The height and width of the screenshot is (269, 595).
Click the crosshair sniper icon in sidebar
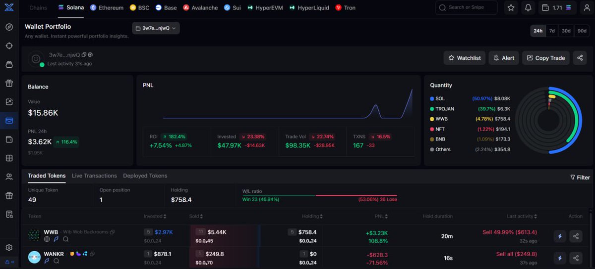tap(9, 45)
